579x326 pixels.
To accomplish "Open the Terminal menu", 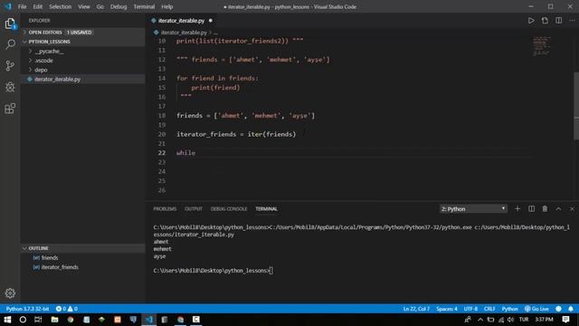I will pos(144,6).
